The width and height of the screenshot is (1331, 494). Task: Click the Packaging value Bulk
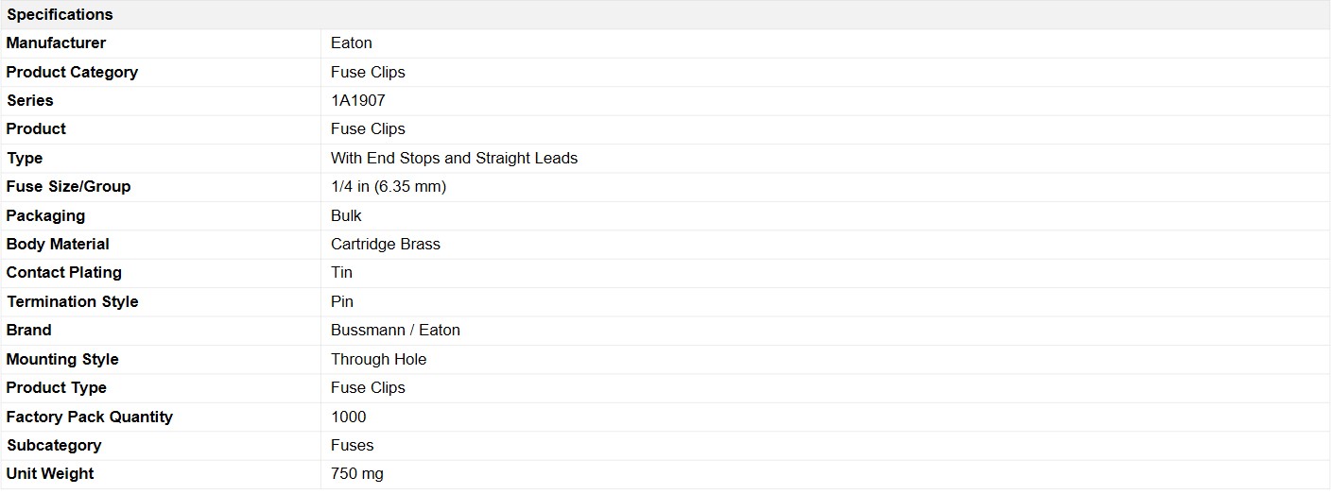(x=346, y=215)
